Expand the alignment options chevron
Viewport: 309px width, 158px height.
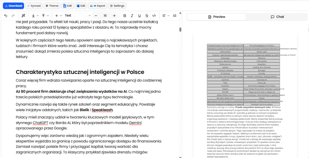click(x=168, y=16)
